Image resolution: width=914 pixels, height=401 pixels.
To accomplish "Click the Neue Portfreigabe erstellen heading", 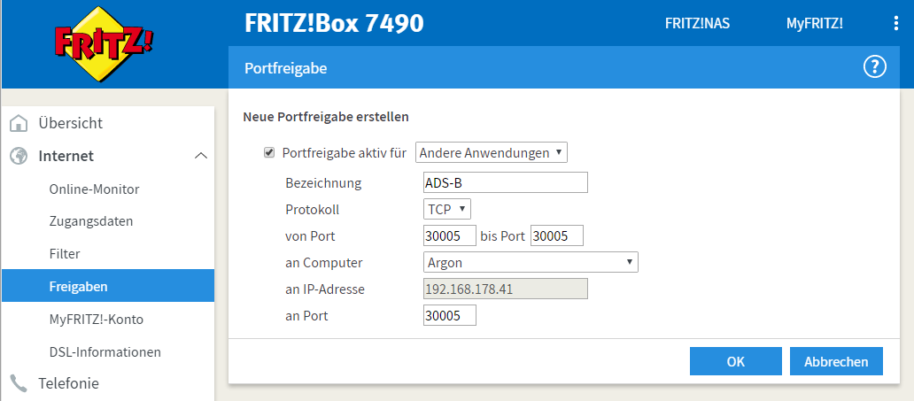I will (x=326, y=117).
